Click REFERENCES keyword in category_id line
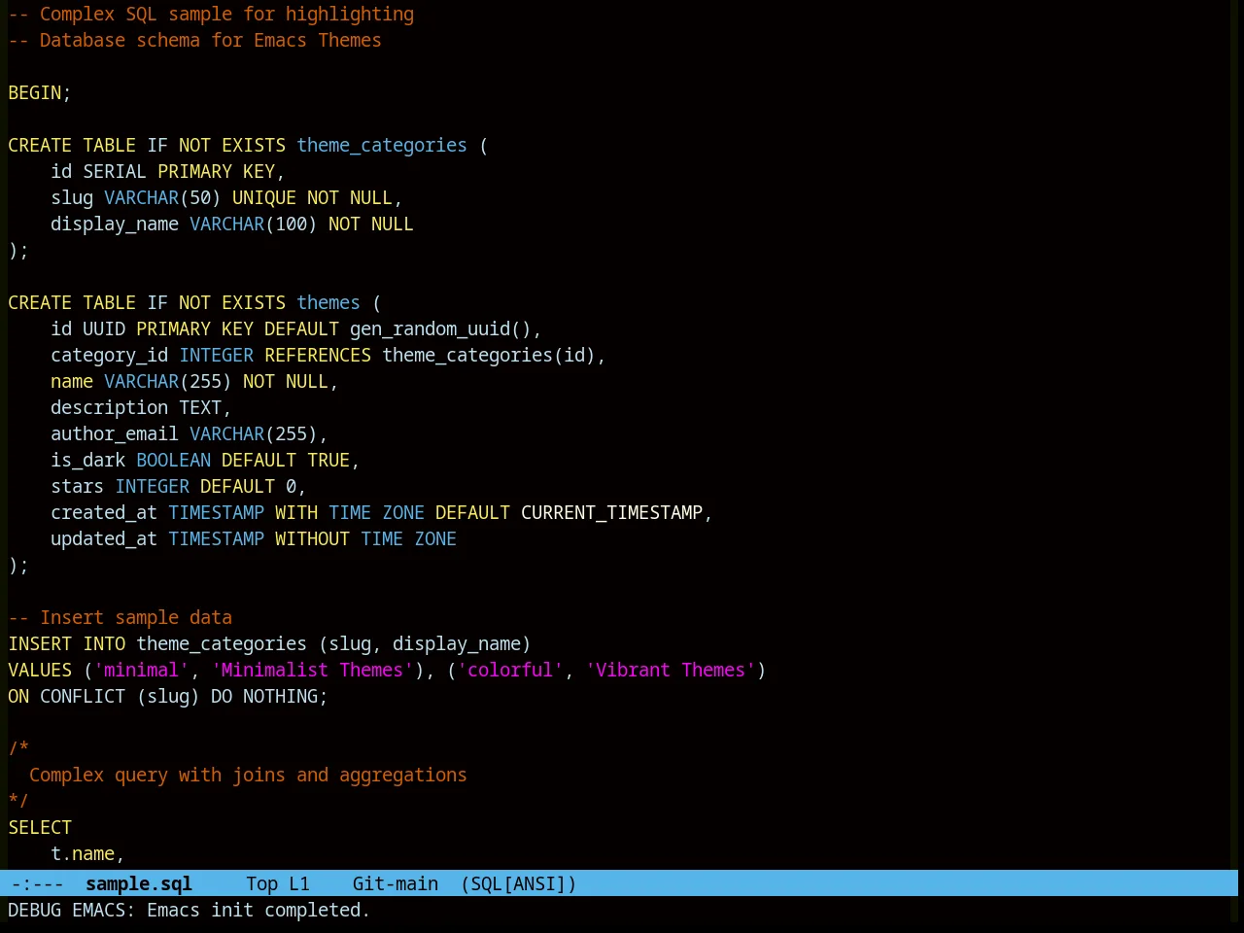The image size is (1244, 933). pos(318,355)
